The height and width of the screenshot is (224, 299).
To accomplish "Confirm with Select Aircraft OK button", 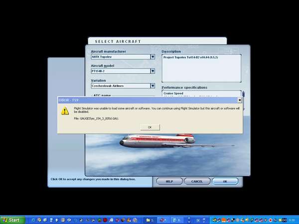I will (225, 182).
